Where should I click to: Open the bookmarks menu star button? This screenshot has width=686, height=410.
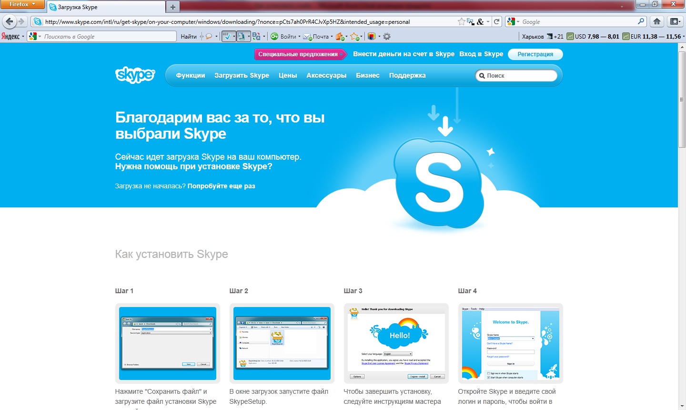pos(675,21)
